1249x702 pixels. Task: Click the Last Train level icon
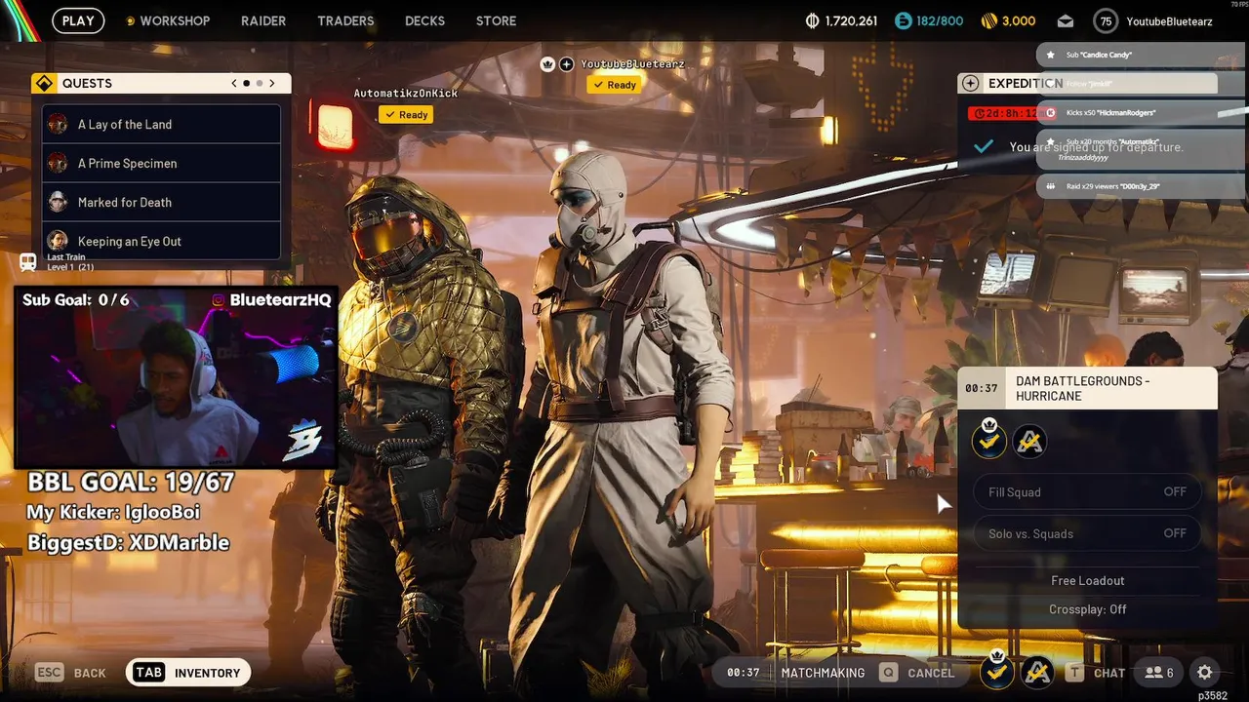[x=28, y=261]
